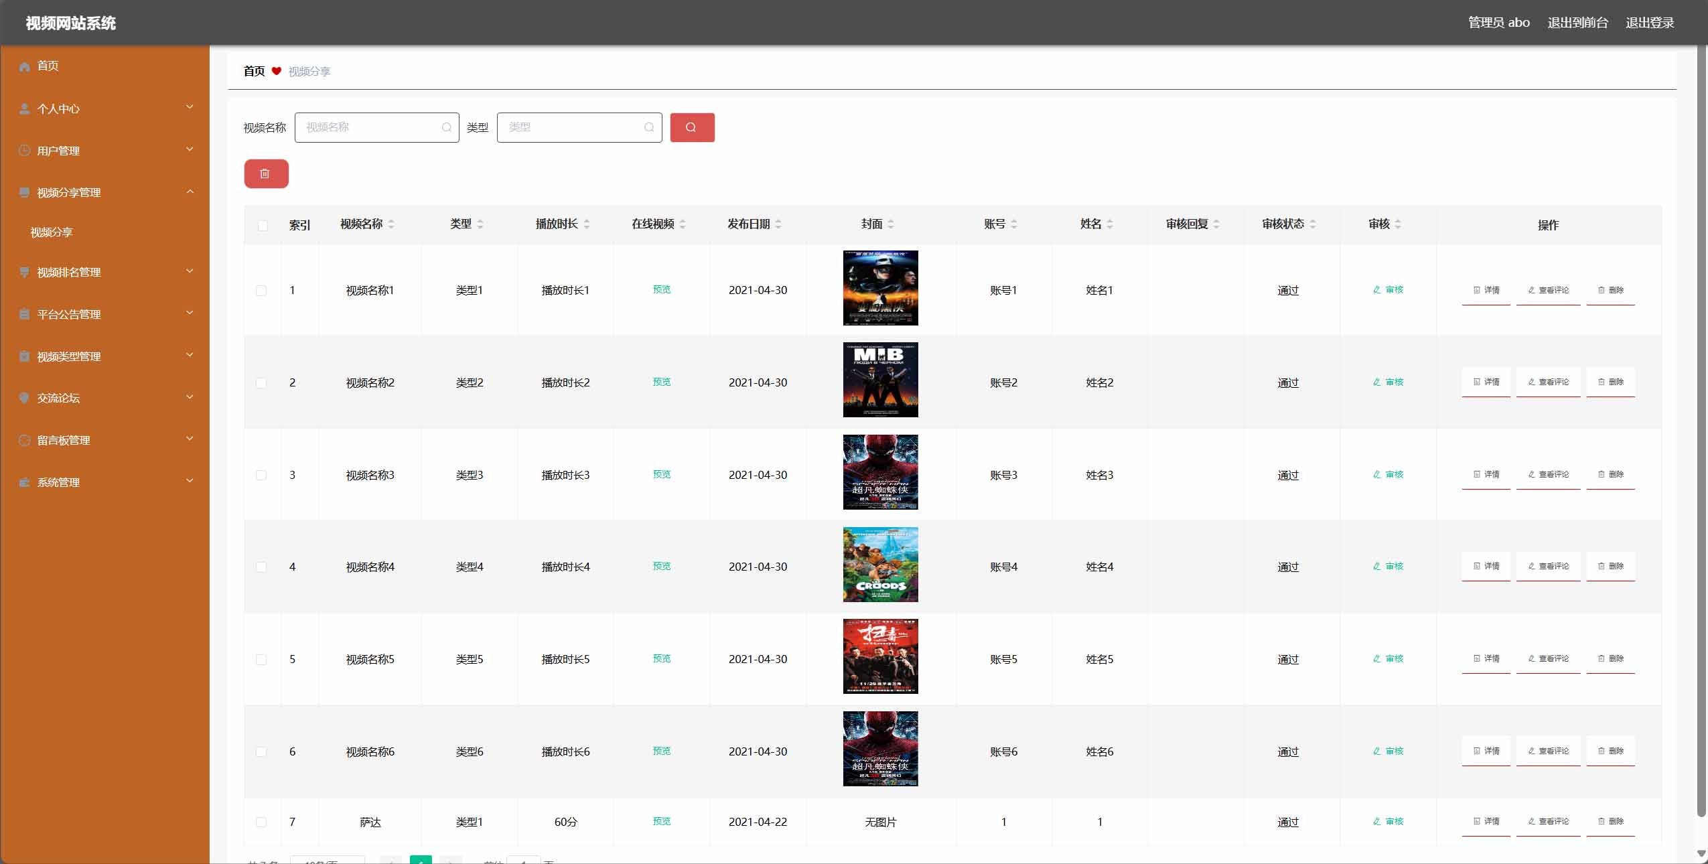
Task: Sort by 类型 column arrows
Action: [480, 224]
